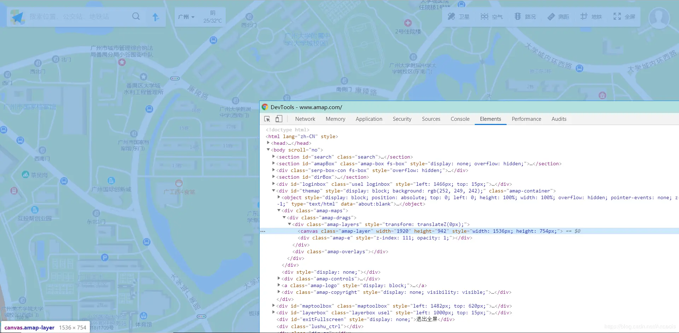Focus the map search input field
The width and height of the screenshot is (679, 333).
click(79, 17)
